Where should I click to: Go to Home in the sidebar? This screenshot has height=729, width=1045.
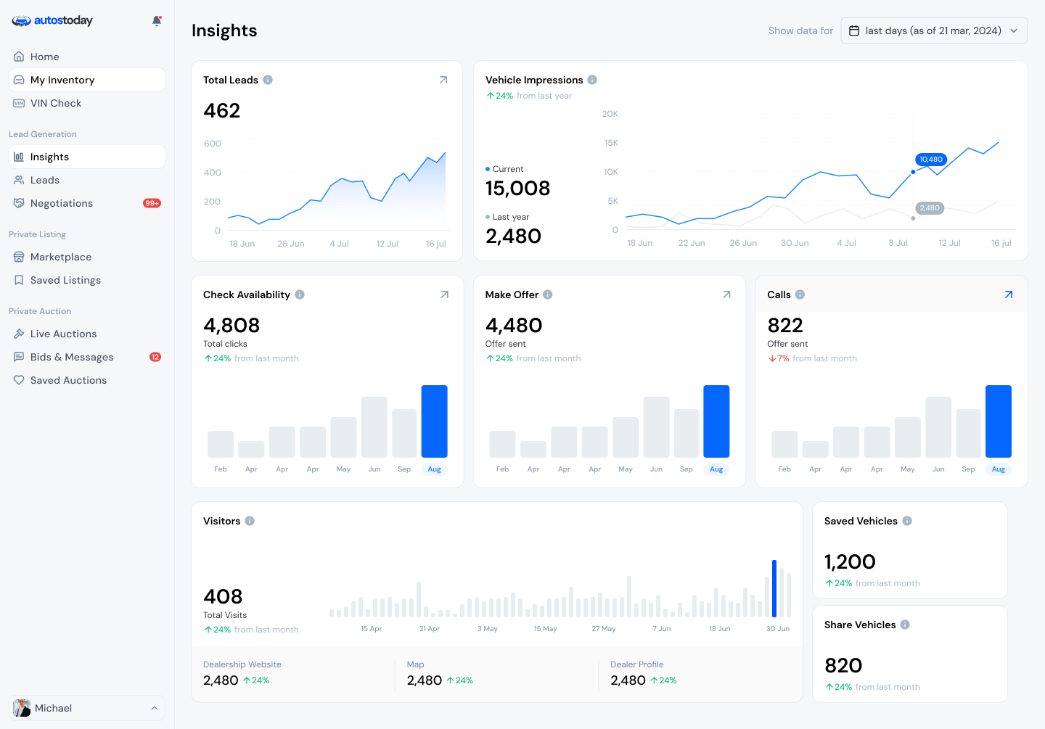coord(87,57)
